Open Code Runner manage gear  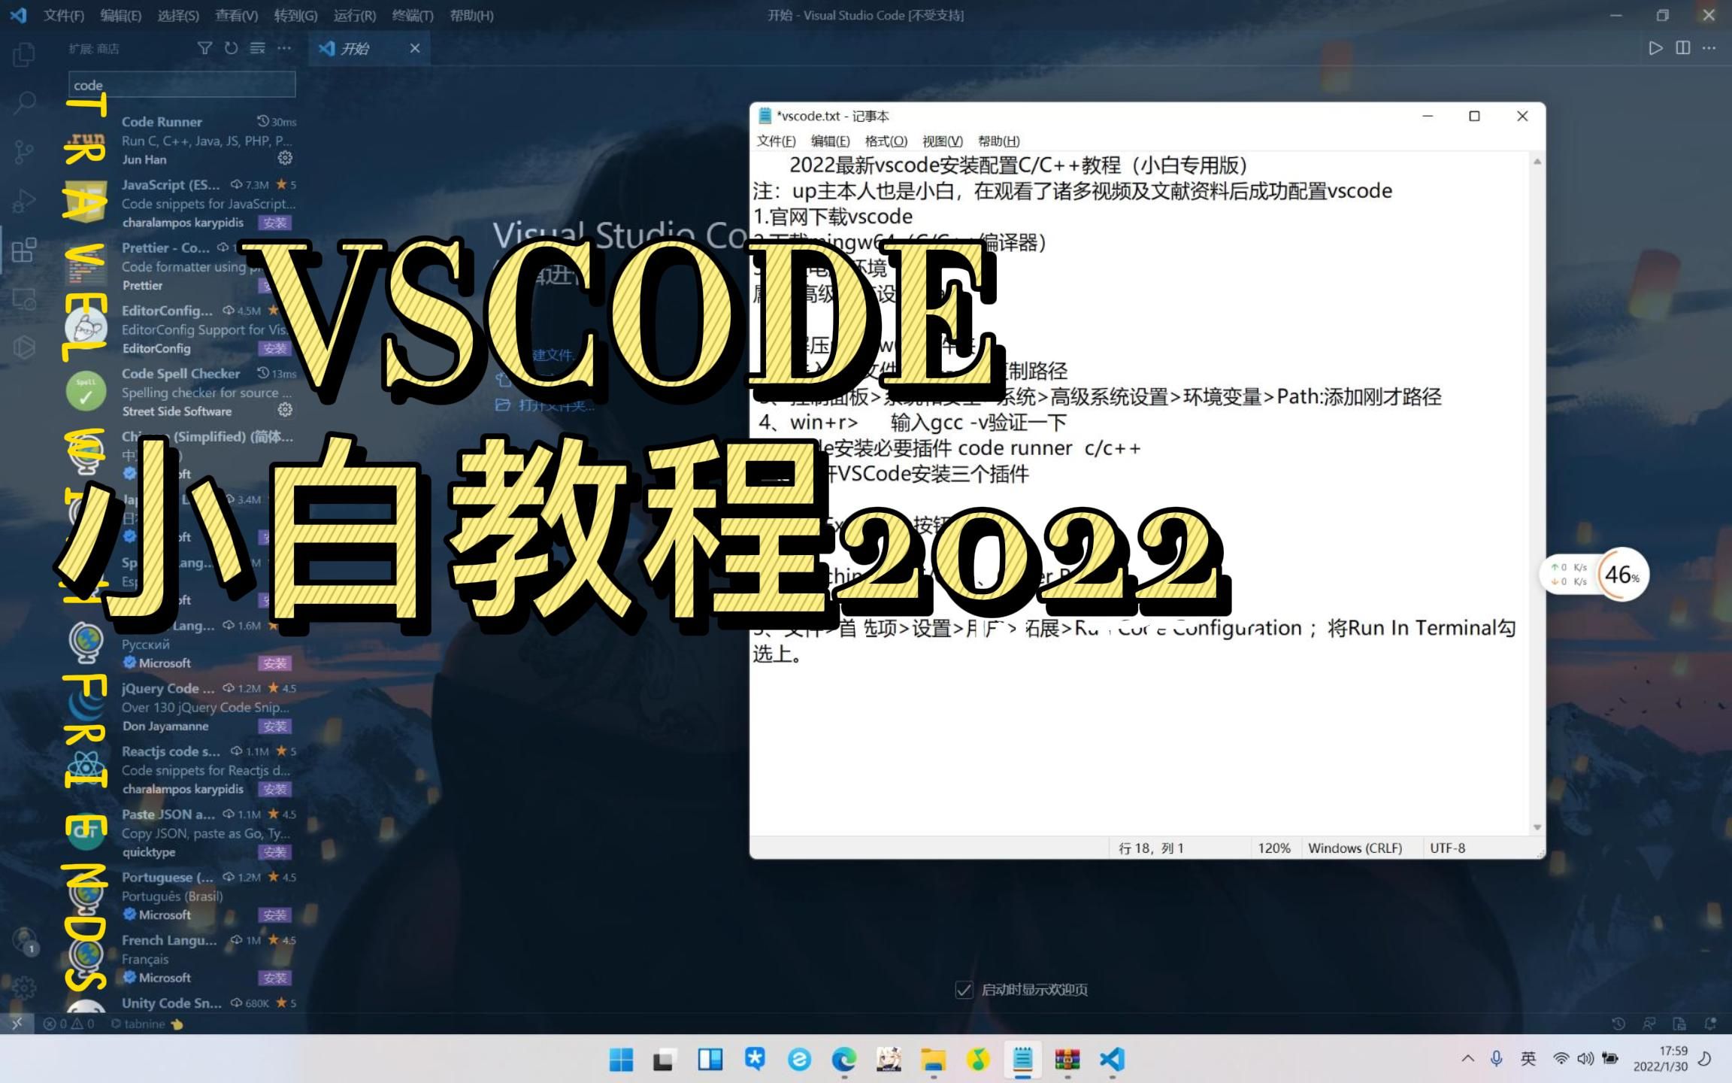pos(285,158)
